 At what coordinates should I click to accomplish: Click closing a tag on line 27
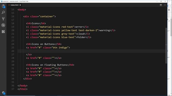click(29, 54)
